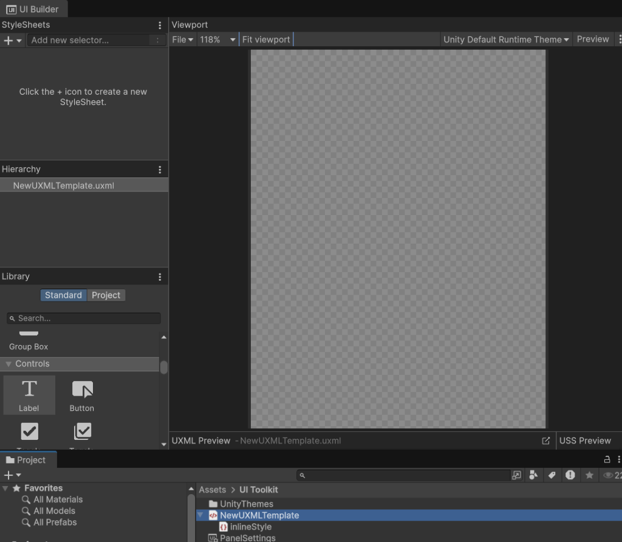The image size is (622, 542).
Task: Open the StyleSheets panel options menu
Action: (160, 25)
